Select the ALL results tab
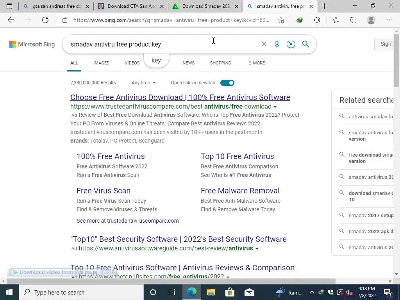Screen dimensions: 400x300 coord(74,63)
